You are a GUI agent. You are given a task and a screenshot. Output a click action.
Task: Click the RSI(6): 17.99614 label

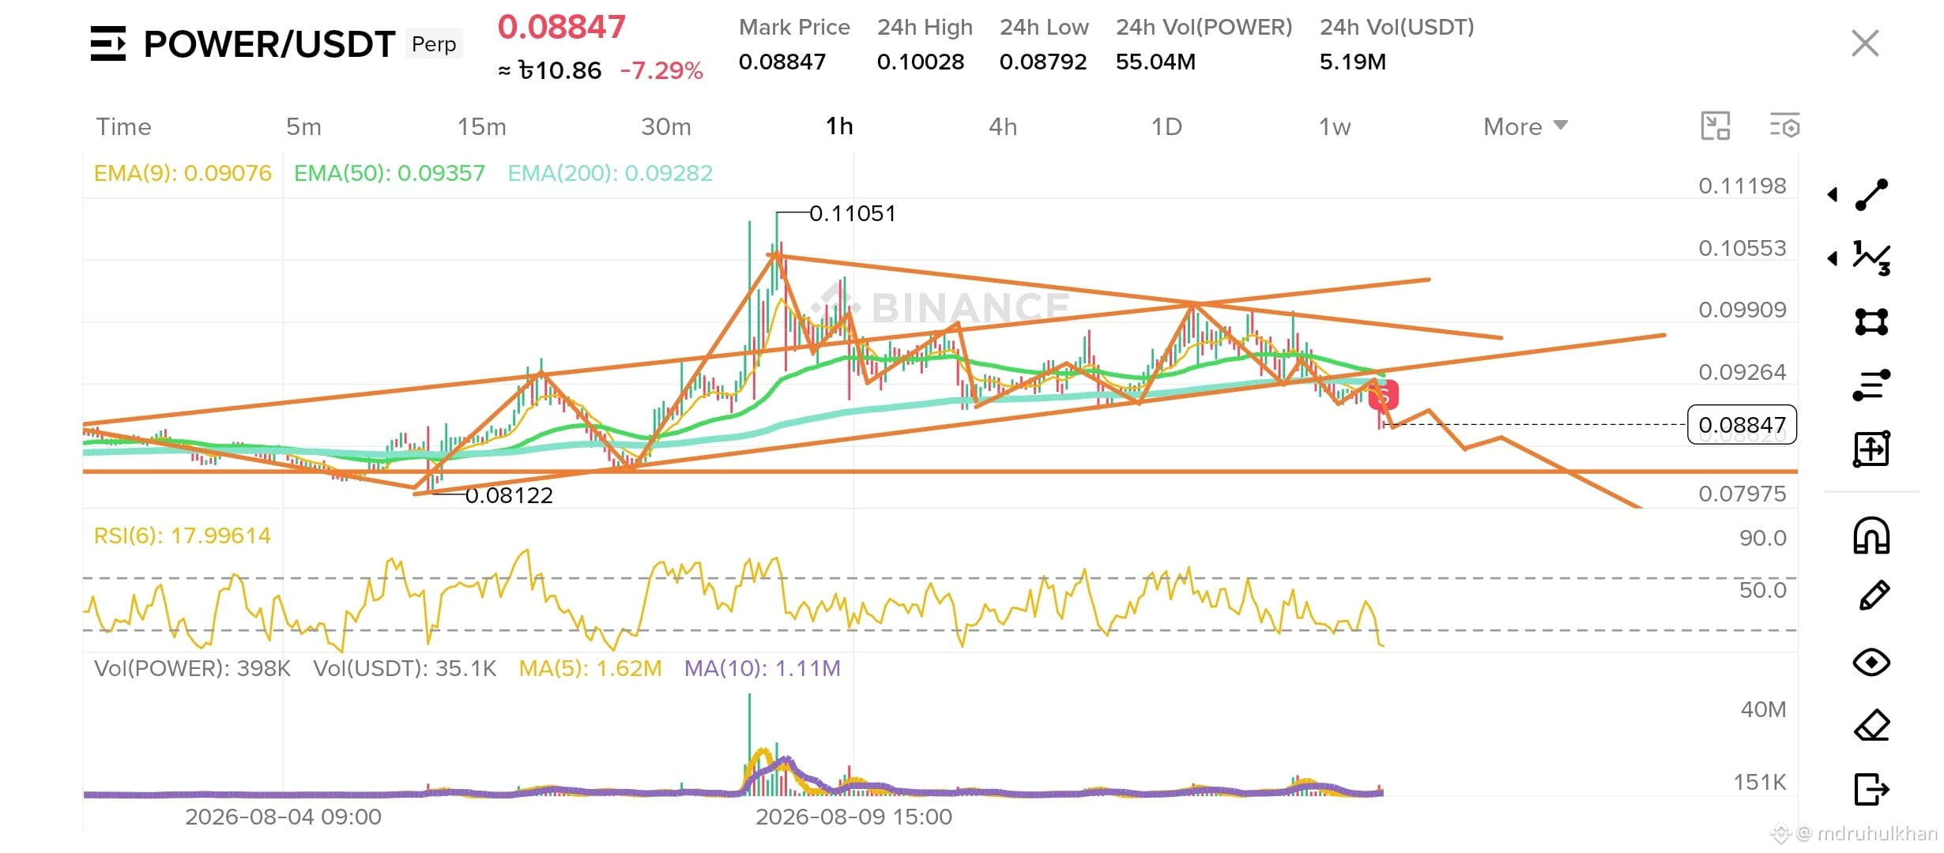coord(183,535)
